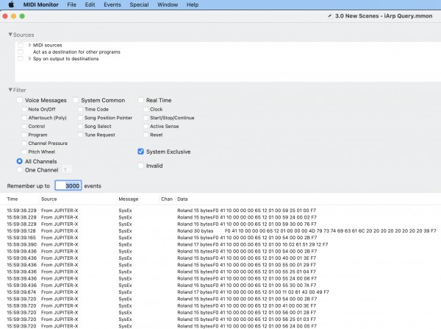Image resolution: width=441 pixels, height=329 pixels.
Task: Select row with data ending 56 00 01 28 F7
Action: point(220,312)
